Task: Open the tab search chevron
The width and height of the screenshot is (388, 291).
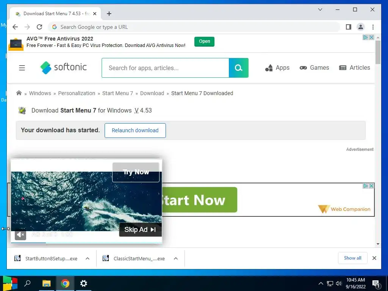Action: 320,9
